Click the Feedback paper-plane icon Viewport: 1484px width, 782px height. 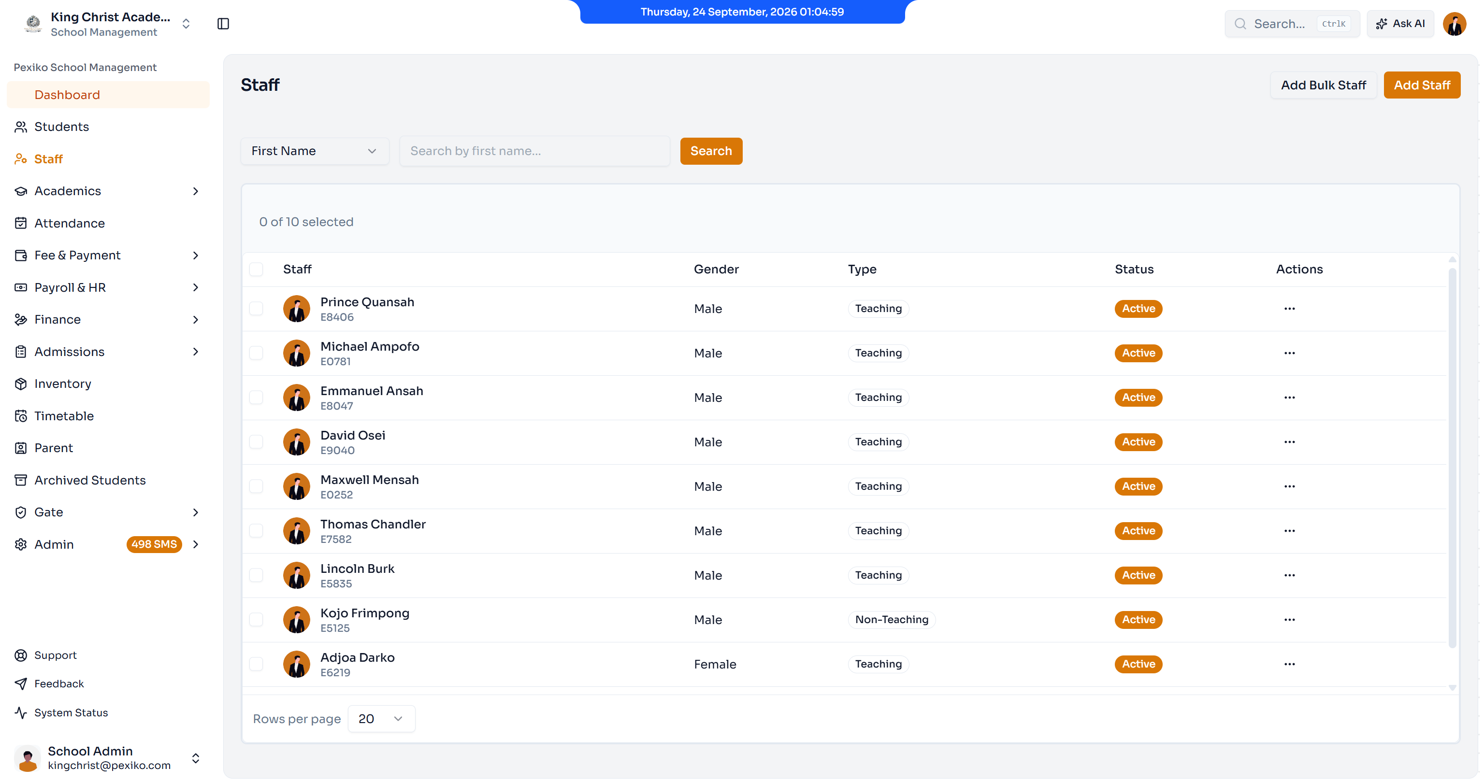tap(21, 683)
